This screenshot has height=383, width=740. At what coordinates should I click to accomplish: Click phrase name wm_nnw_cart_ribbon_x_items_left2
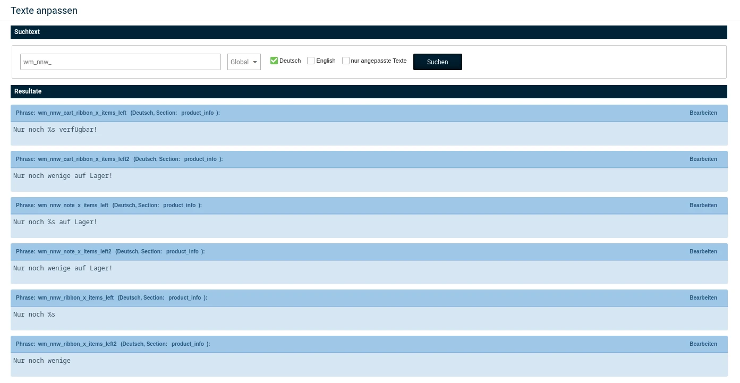pyautogui.click(x=84, y=159)
